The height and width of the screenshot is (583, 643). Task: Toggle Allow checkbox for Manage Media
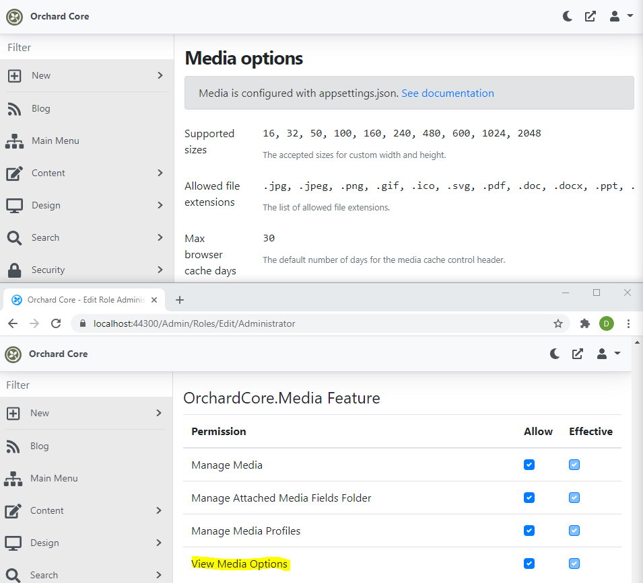tap(529, 465)
